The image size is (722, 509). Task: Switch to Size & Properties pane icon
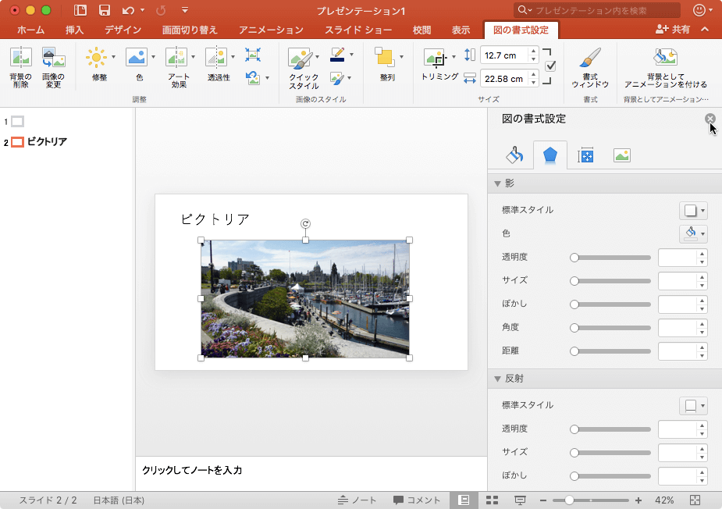(585, 155)
